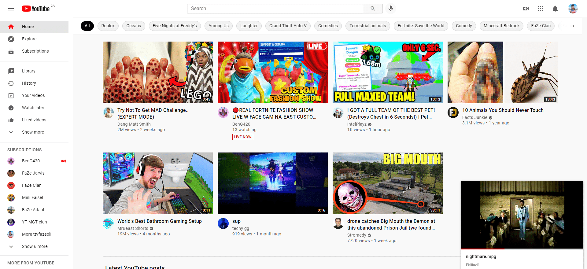Click the search magnifier button
The height and width of the screenshot is (269, 587).
tap(373, 9)
